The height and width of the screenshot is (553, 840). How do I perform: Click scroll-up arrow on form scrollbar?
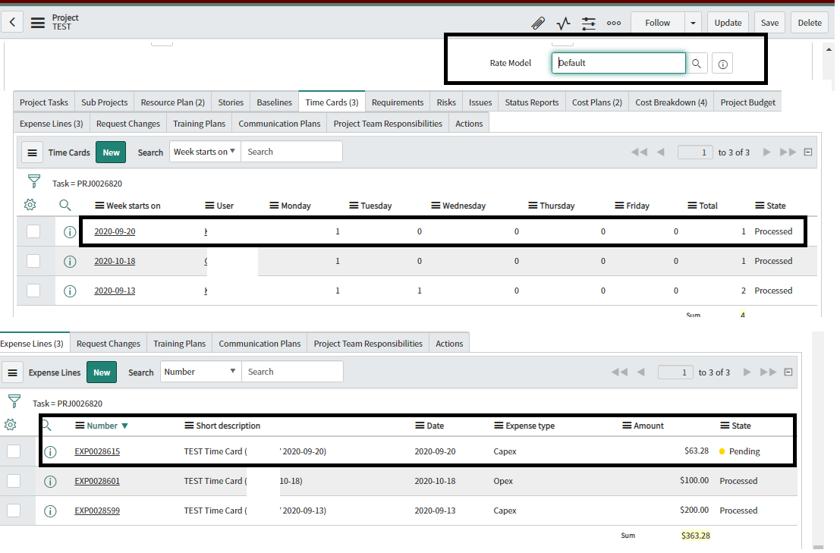tap(829, 50)
